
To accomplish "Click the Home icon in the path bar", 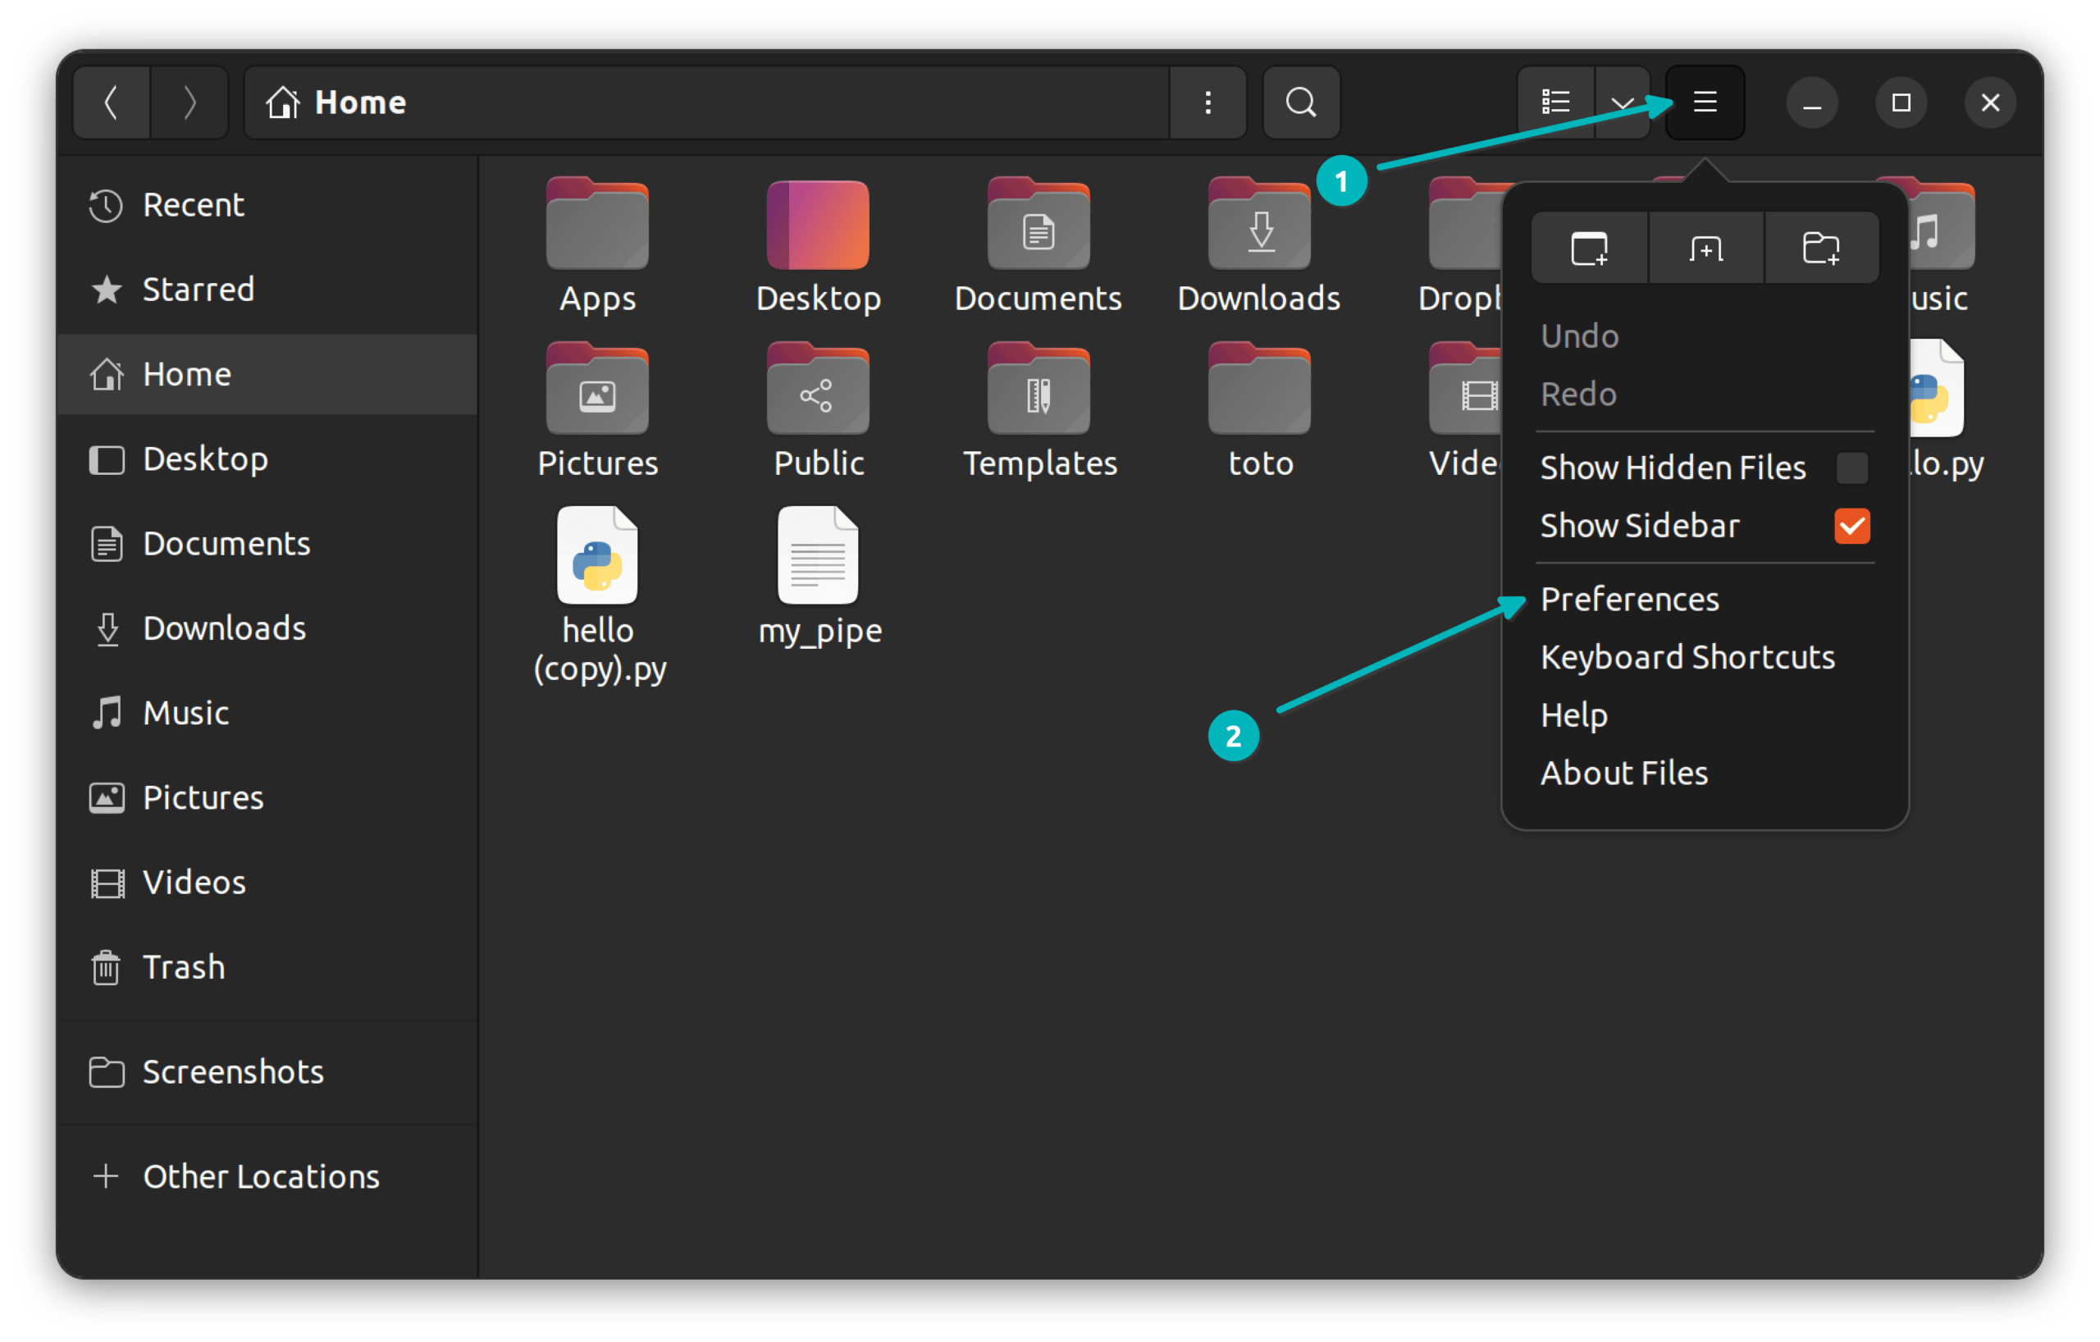I will [x=285, y=102].
